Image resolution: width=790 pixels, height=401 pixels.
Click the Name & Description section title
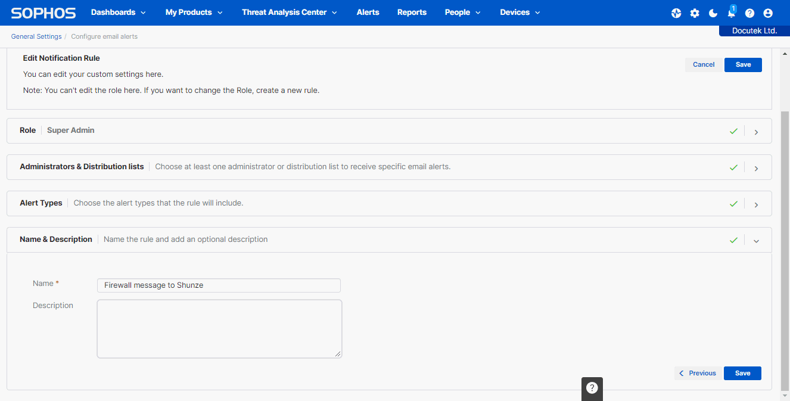point(56,240)
